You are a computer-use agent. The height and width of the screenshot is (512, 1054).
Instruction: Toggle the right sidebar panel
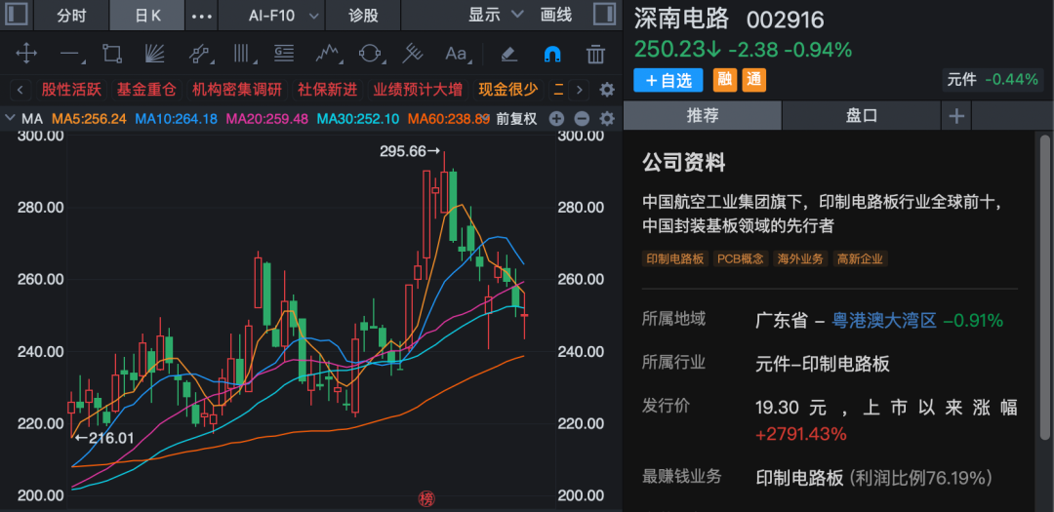click(605, 16)
